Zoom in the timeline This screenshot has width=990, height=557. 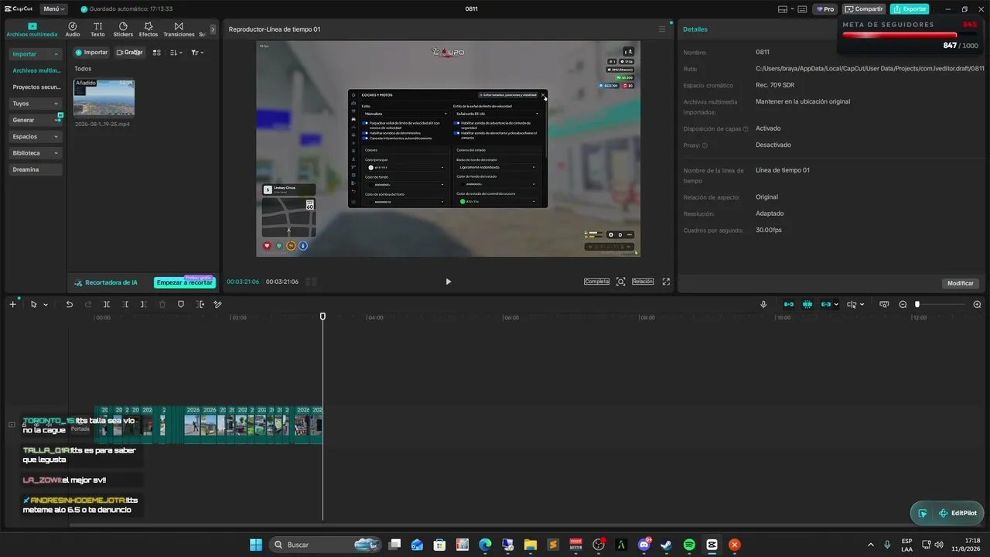pos(977,304)
